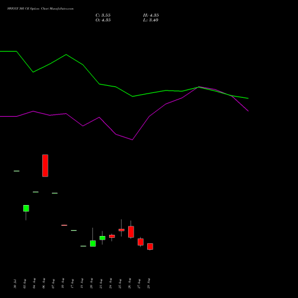The width and height of the screenshot is (298, 298).
Task: Click the "26 Aug" date axis label
Action: tap(130, 284)
